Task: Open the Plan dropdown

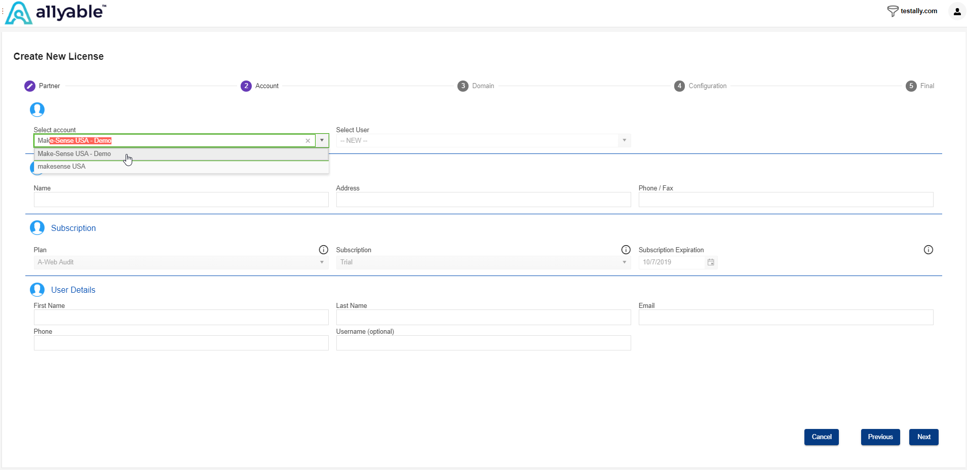Action: [x=322, y=262]
